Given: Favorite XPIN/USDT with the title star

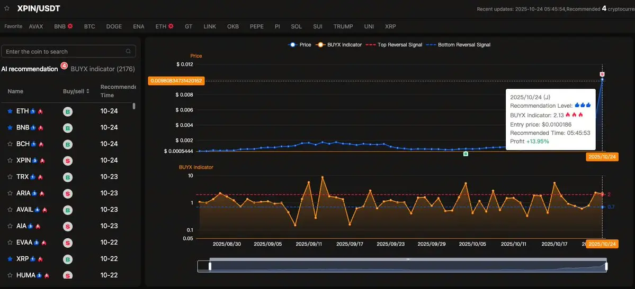Looking at the screenshot, I should point(6,8).
